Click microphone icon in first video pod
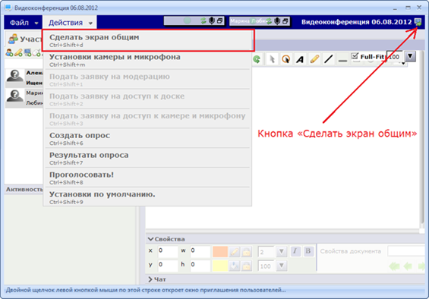429x299 pixels. pyautogui.click(x=212, y=20)
